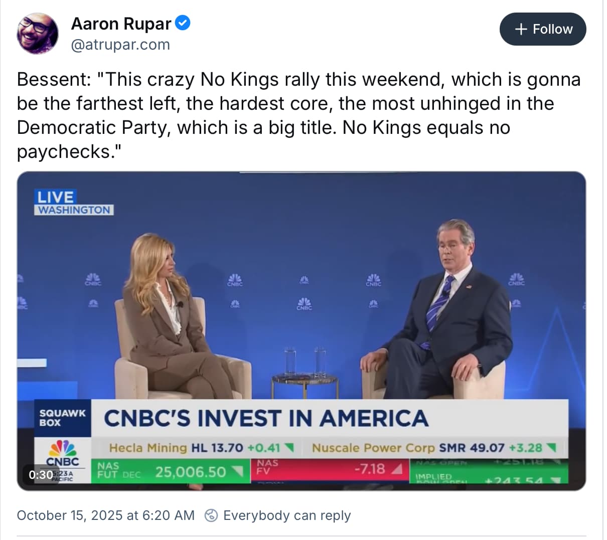The width and height of the screenshot is (607, 540).
Task: Click the CNBC peacock logo
Action: coord(63,451)
